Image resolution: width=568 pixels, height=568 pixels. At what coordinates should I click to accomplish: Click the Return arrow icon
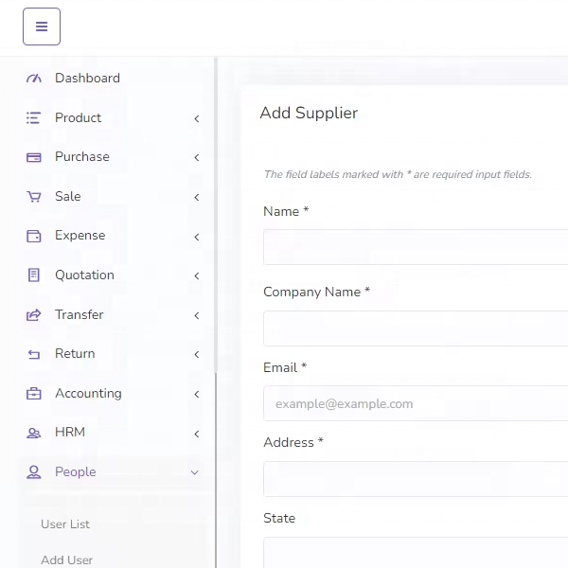pos(34,354)
